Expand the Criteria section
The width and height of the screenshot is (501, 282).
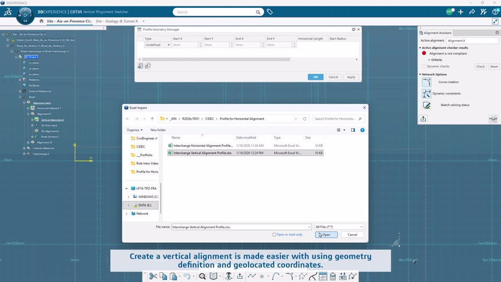(x=430, y=60)
